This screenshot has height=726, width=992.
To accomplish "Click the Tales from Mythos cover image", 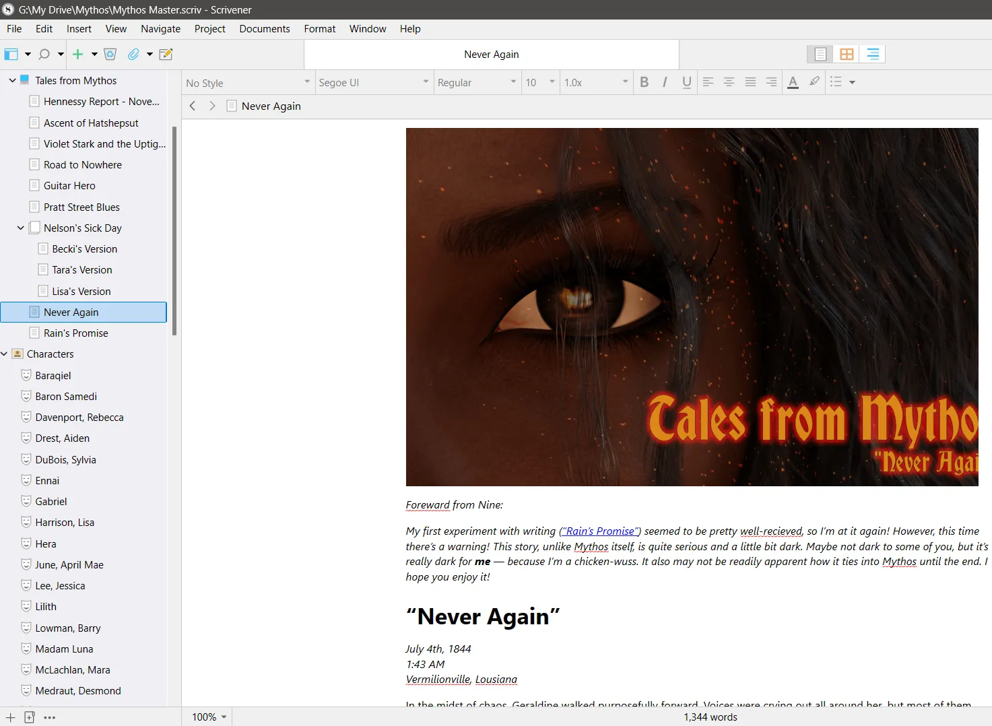I will [x=692, y=307].
